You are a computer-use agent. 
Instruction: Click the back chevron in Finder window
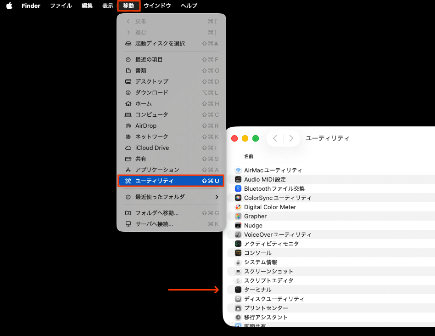coord(275,138)
